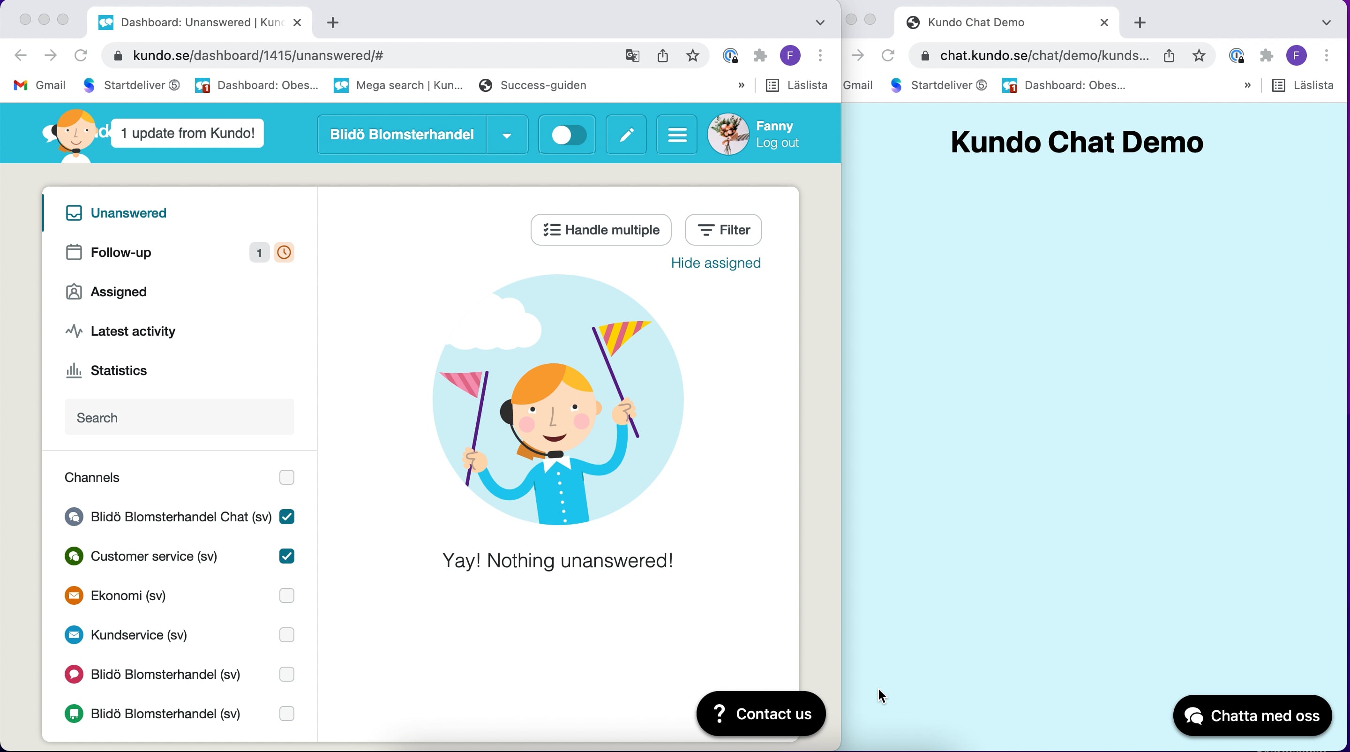Click the Log out link

[x=777, y=143]
